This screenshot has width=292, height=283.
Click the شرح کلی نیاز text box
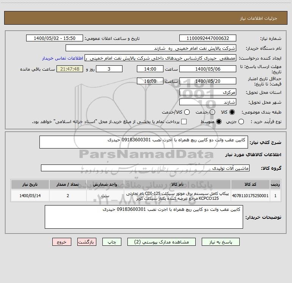(144, 142)
